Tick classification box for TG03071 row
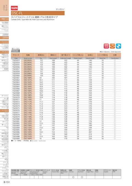132x186 pixels. coord(115,99)
